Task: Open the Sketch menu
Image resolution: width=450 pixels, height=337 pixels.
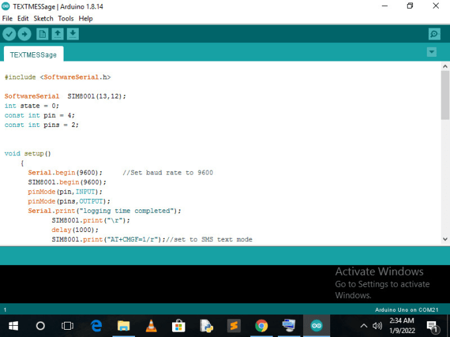Action: coord(43,19)
